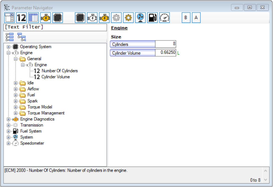Click the fuel pump toolbar icon
The width and height of the screenshot is (273, 187).
coord(152,18)
